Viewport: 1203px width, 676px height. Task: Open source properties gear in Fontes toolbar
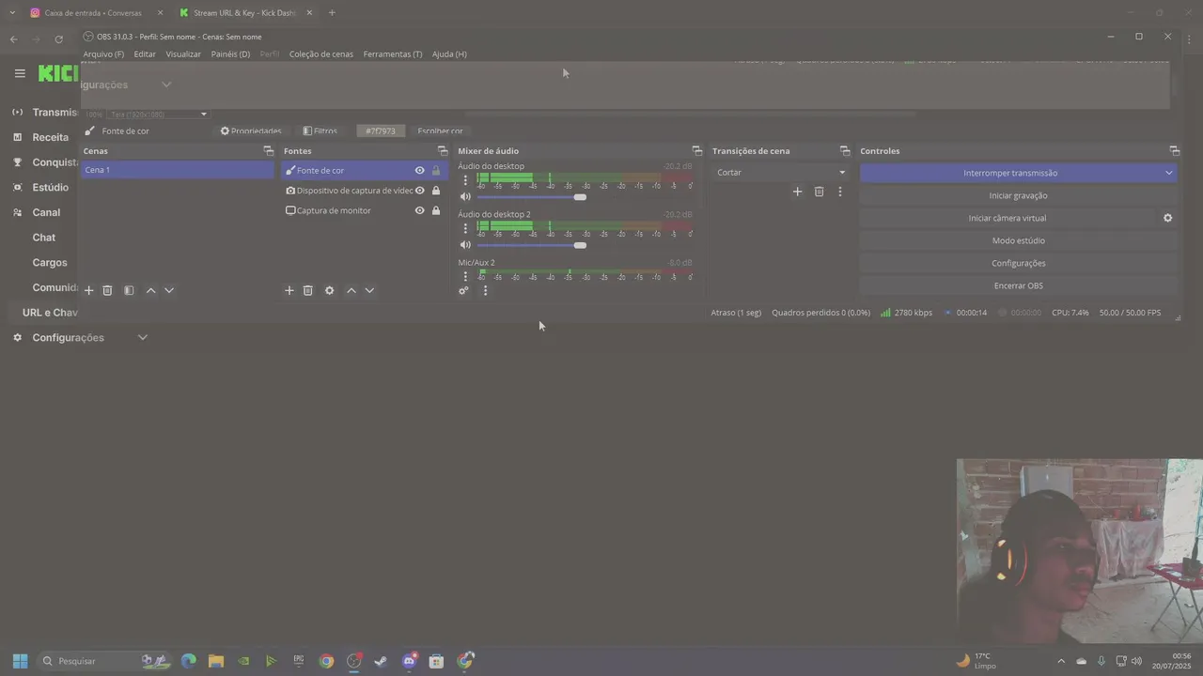tap(329, 291)
